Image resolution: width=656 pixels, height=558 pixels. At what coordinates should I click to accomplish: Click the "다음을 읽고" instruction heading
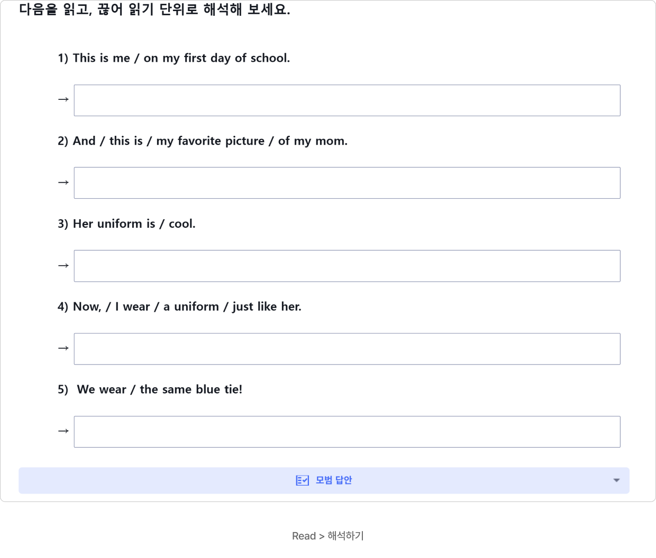(x=154, y=10)
